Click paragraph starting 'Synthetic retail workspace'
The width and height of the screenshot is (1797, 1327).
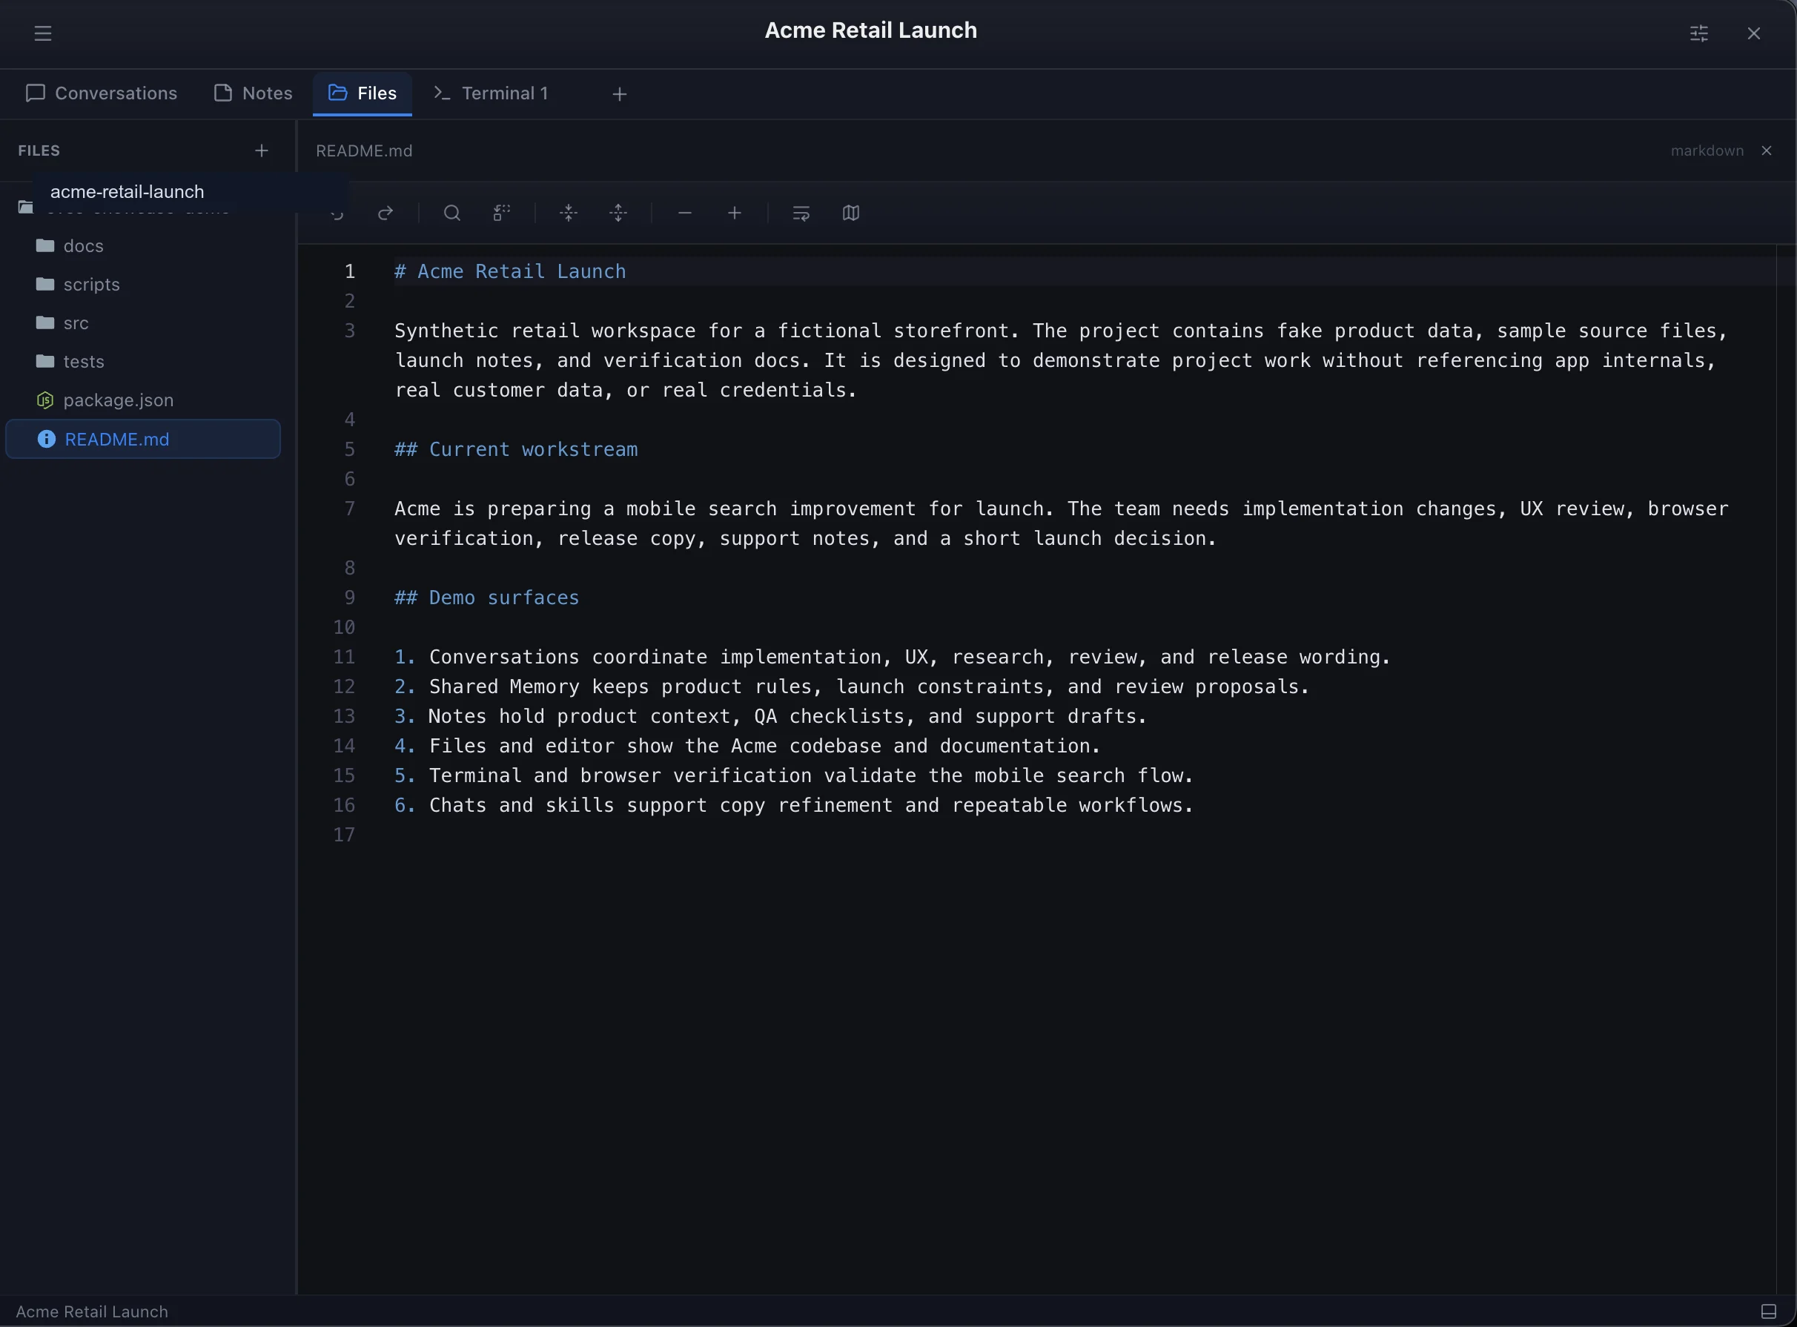tap(1060, 361)
